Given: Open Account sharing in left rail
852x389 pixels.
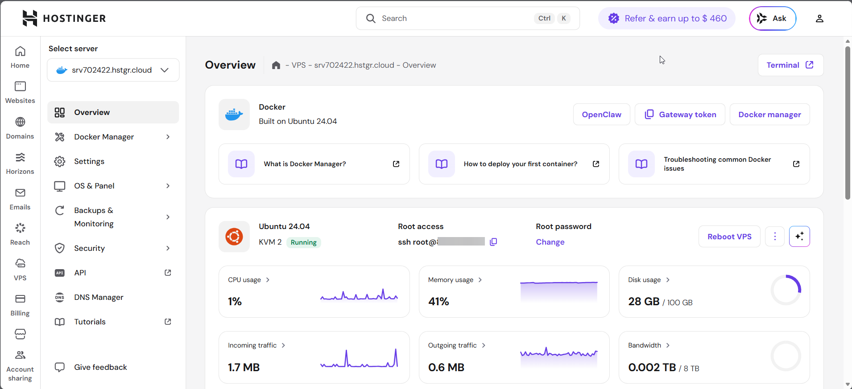Looking at the screenshot, I should pyautogui.click(x=20, y=366).
